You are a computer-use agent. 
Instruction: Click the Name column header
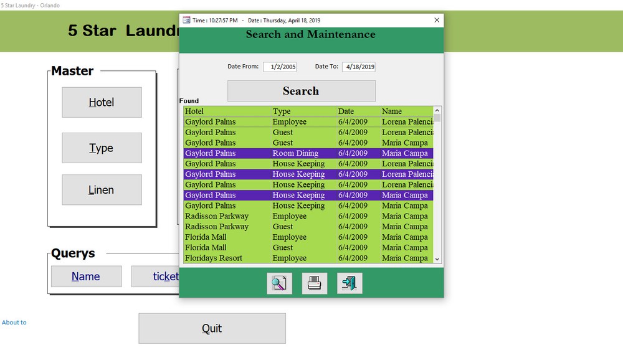pos(407,111)
